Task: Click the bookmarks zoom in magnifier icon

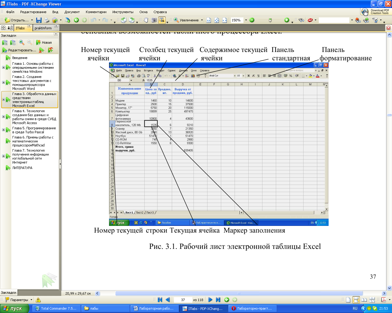Action: [22, 42]
